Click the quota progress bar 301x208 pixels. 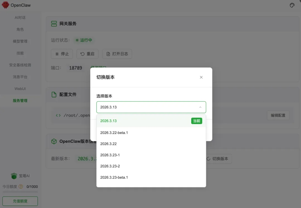(x=20, y=192)
